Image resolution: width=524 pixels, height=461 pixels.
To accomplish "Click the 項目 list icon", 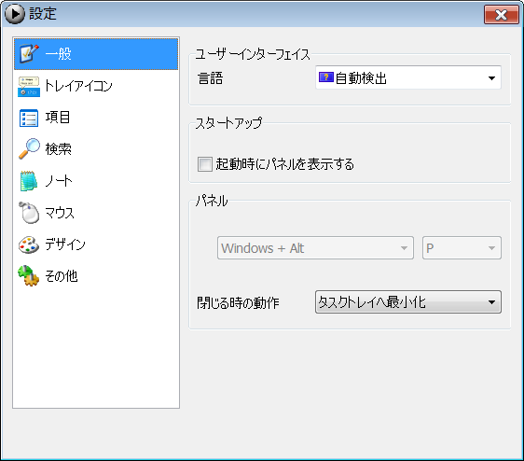I will (29, 118).
